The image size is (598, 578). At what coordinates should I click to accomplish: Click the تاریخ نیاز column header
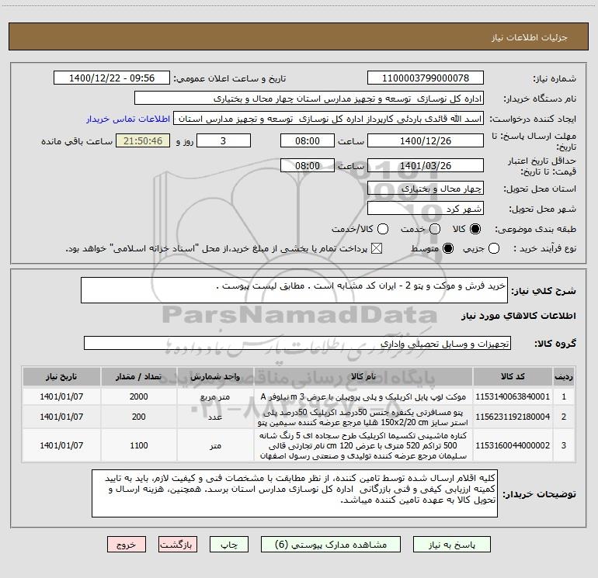pos(61,376)
